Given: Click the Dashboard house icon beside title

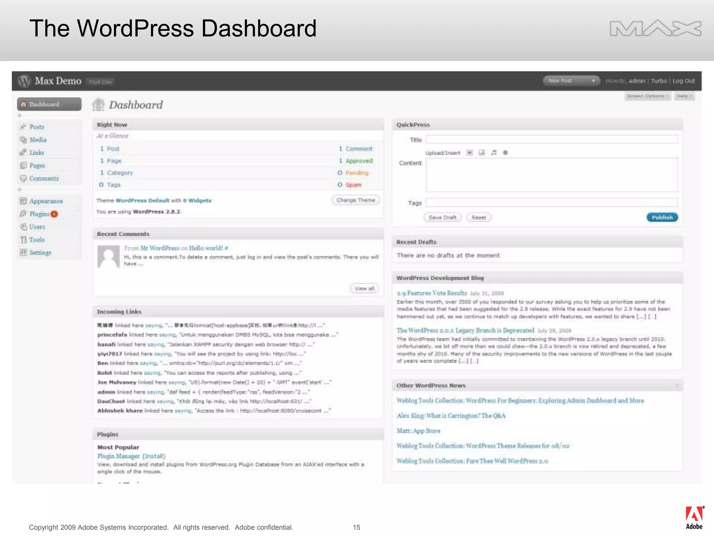Looking at the screenshot, I should tap(98, 104).
